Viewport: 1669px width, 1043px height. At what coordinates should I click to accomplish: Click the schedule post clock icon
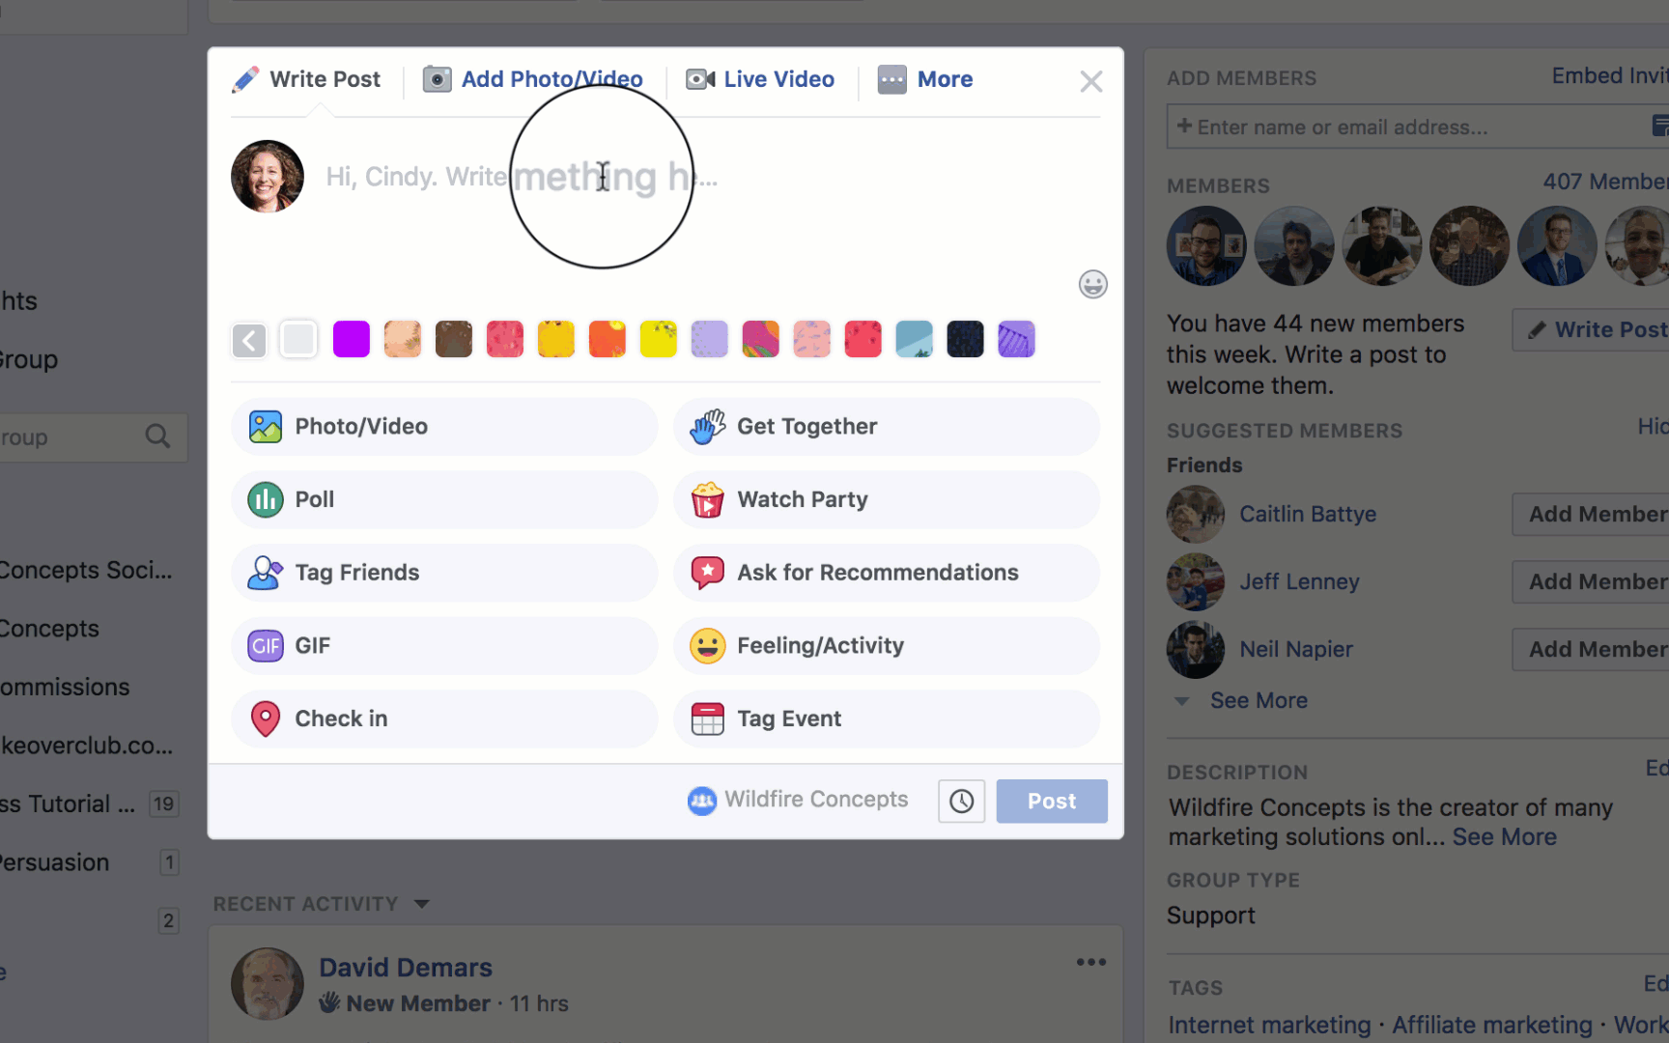[x=961, y=801]
